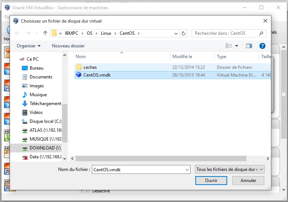The image size is (288, 202).
Task: Expand the address bar history dropdown
Action: (x=176, y=33)
